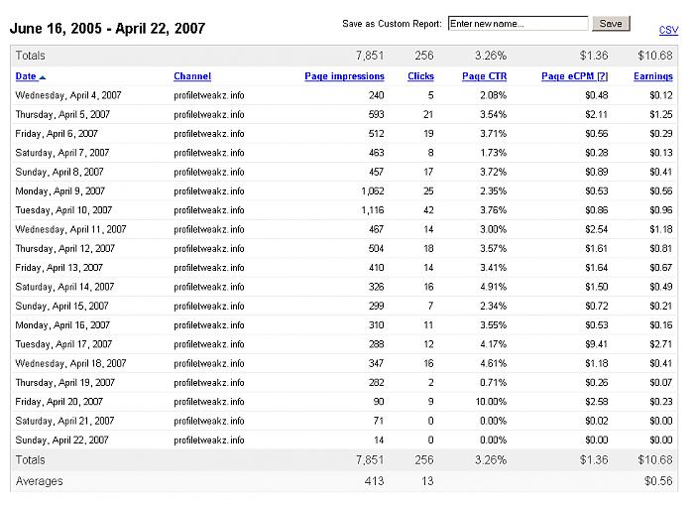Image resolution: width=694 pixels, height=505 pixels.
Task: Click the top Totals row label
Action: click(30, 56)
